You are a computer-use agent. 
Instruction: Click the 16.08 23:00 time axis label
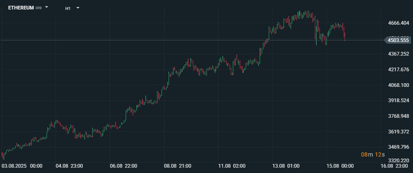point(394,166)
